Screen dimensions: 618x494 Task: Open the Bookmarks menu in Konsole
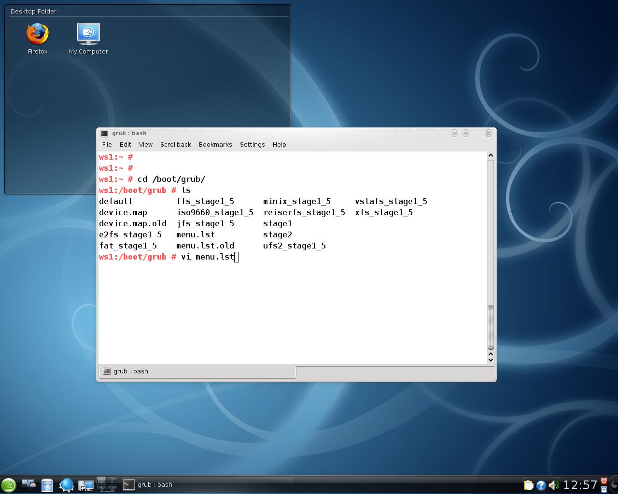tap(215, 144)
